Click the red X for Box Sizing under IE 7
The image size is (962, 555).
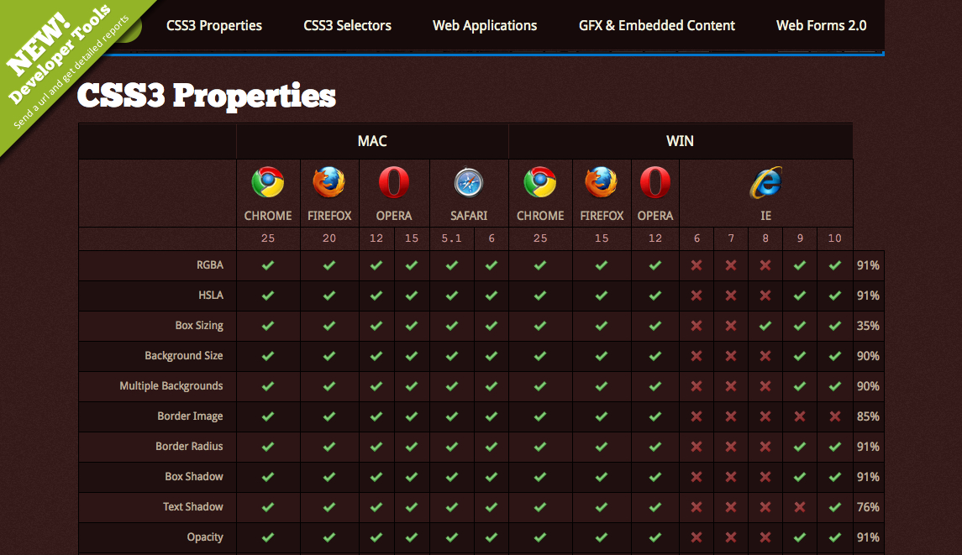tap(731, 326)
